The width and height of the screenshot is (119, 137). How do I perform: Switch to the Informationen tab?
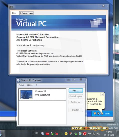pos(26,13)
